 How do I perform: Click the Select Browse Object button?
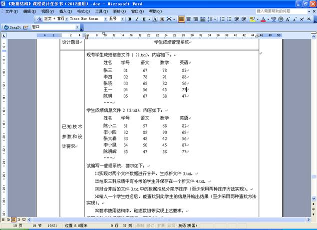click(x=314, y=209)
